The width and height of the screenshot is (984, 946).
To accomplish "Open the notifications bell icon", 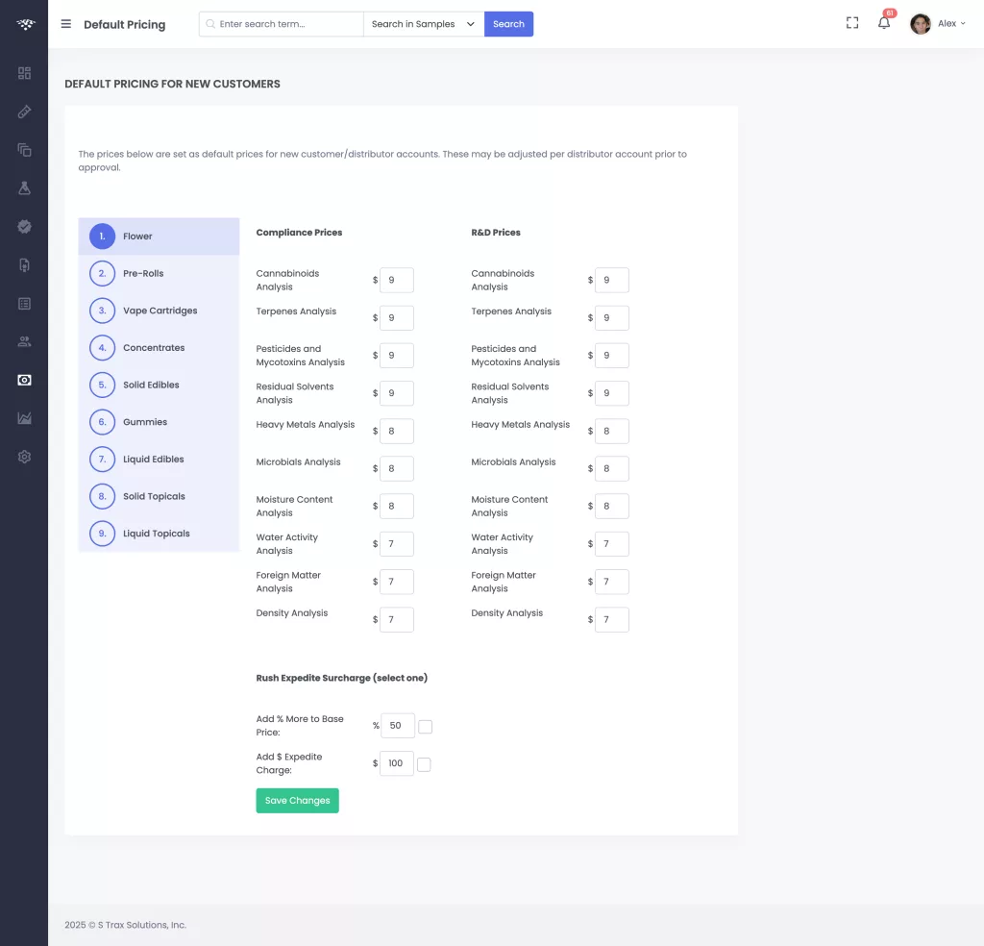I will coord(884,23).
